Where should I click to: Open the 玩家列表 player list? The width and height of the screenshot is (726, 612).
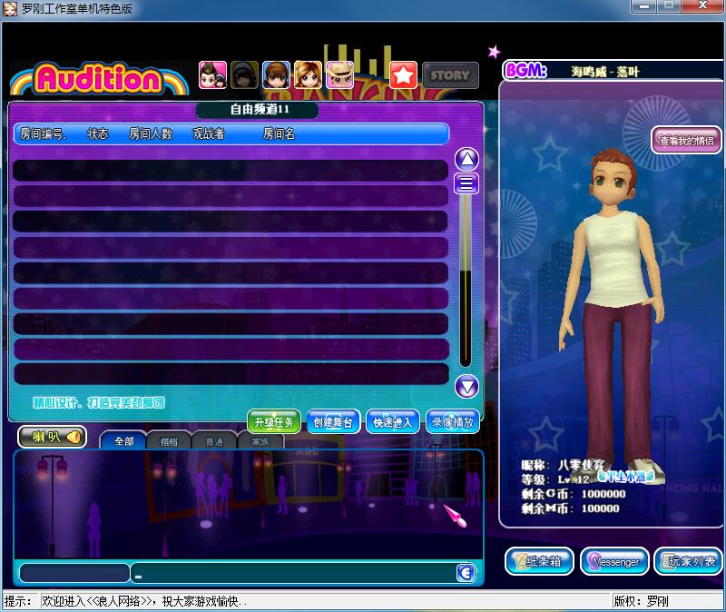pos(688,562)
